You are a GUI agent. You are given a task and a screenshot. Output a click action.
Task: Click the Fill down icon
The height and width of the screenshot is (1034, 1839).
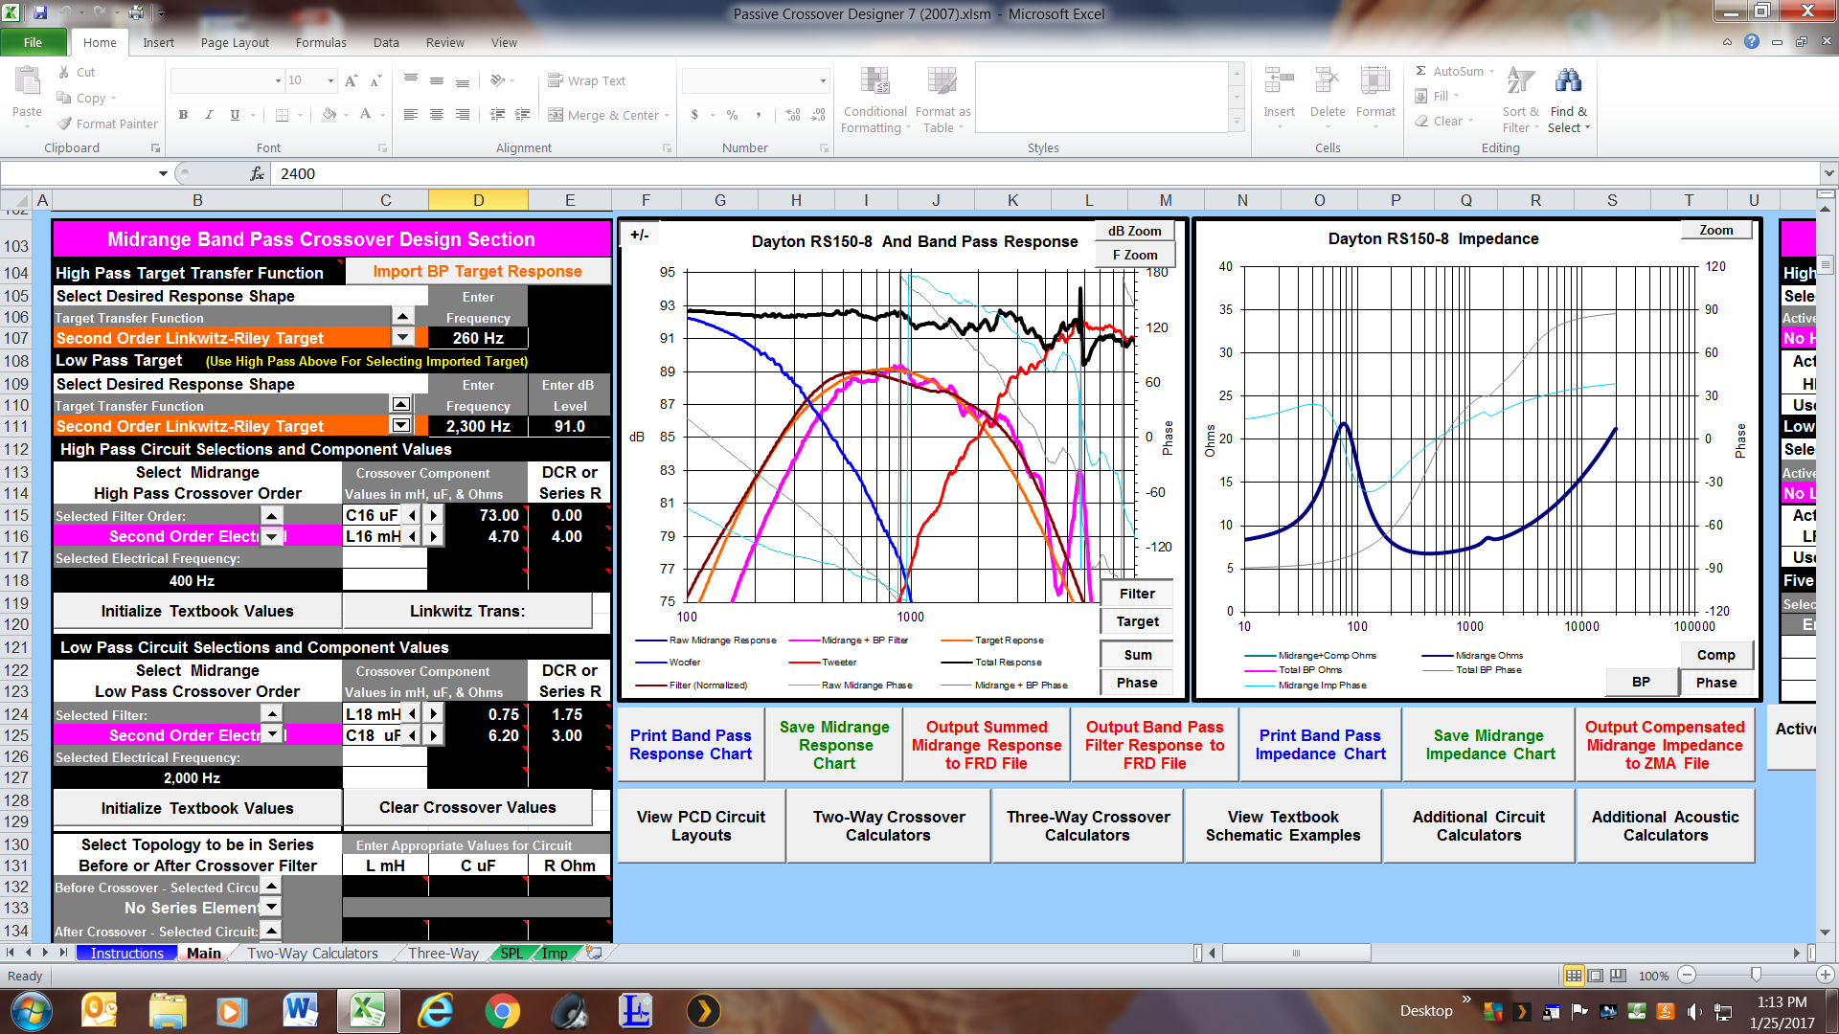point(1422,96)
